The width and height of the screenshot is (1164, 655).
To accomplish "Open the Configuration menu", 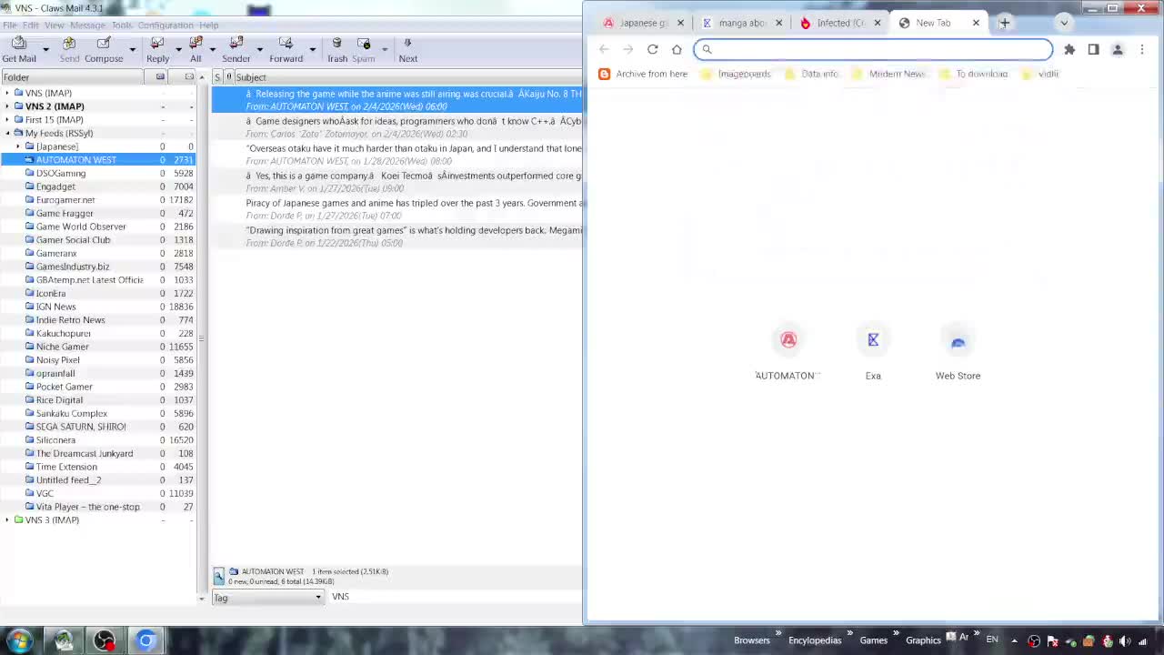I will click(165, 25).
